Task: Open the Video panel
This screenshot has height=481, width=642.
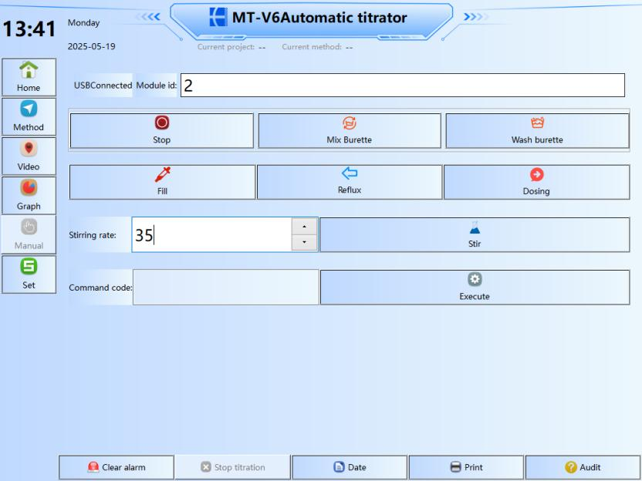Action: tap(28, 157)
